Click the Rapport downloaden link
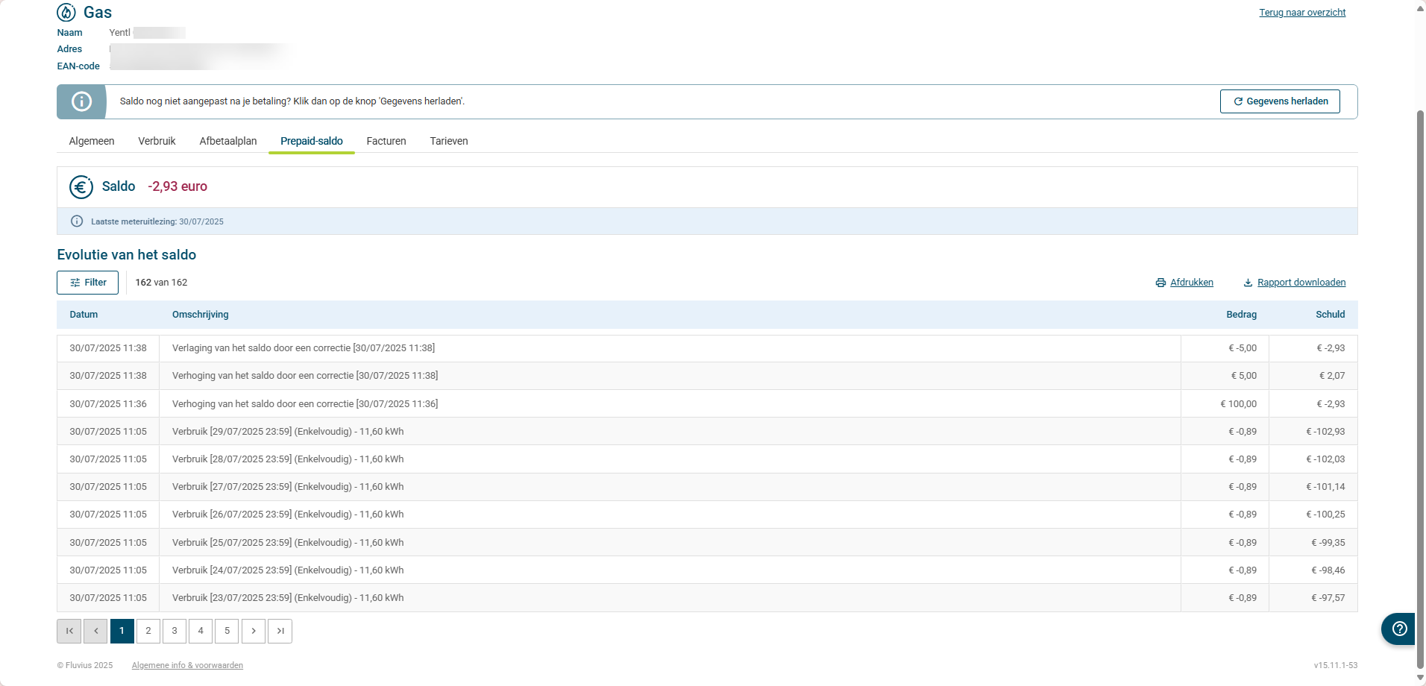The height and width of the screenshot is (686, 1426). point(1301,283)
